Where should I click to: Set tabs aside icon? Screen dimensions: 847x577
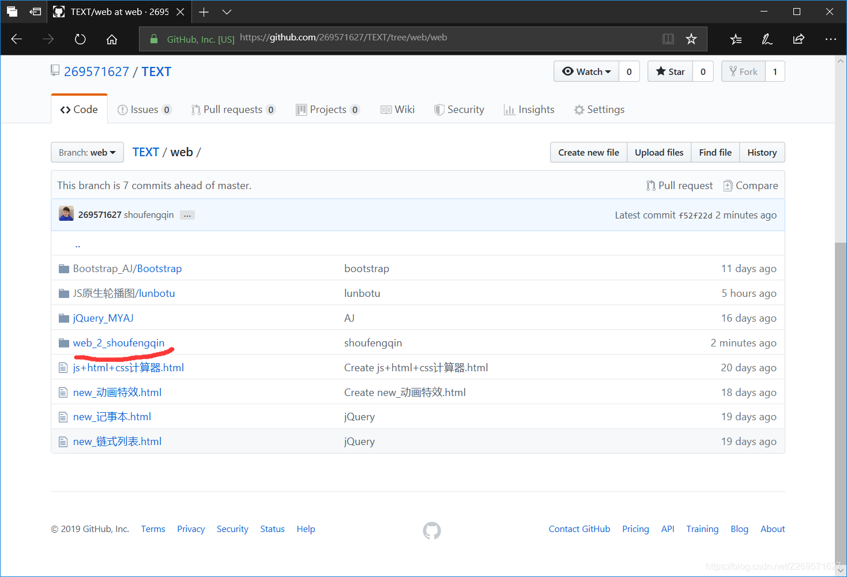pyautogui.click(x=35, y=12)
